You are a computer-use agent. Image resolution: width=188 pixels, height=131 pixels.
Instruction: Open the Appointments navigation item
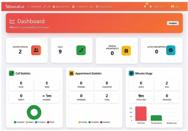pyautogui.click(x=61, y=7)
